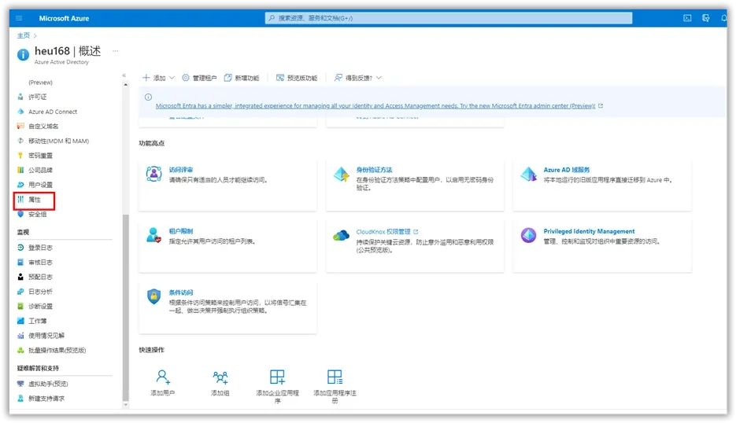736x423 pixels.
Task: Click the 访问评审 card icon
Action: (154, 174)
